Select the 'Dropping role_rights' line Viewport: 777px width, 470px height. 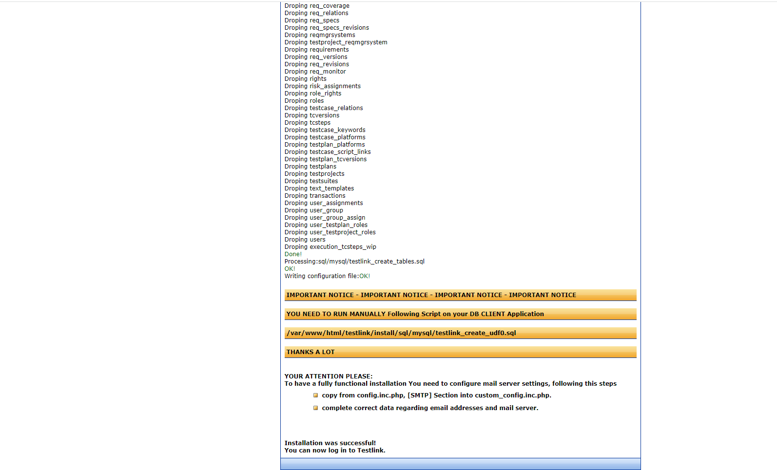click(x=313, y=94)
